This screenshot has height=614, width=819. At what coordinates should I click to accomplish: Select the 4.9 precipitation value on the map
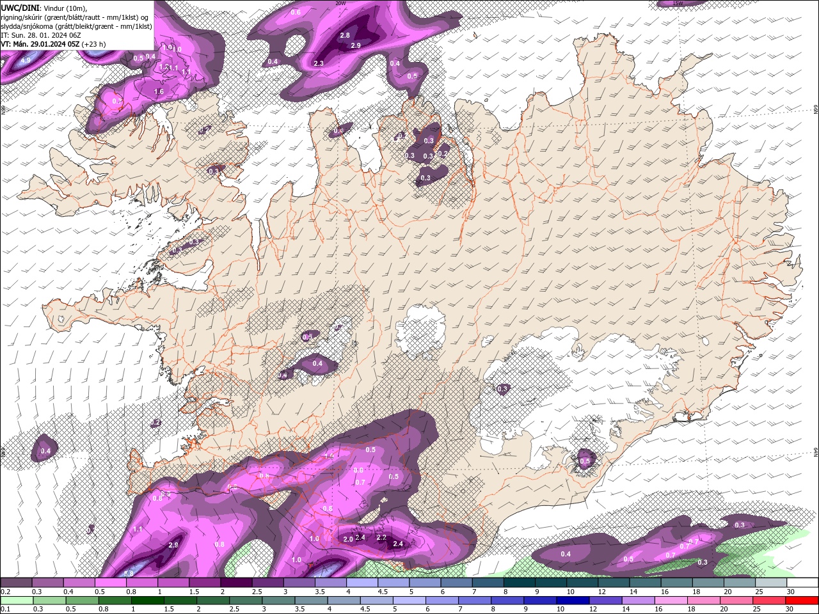coord(26,61)
